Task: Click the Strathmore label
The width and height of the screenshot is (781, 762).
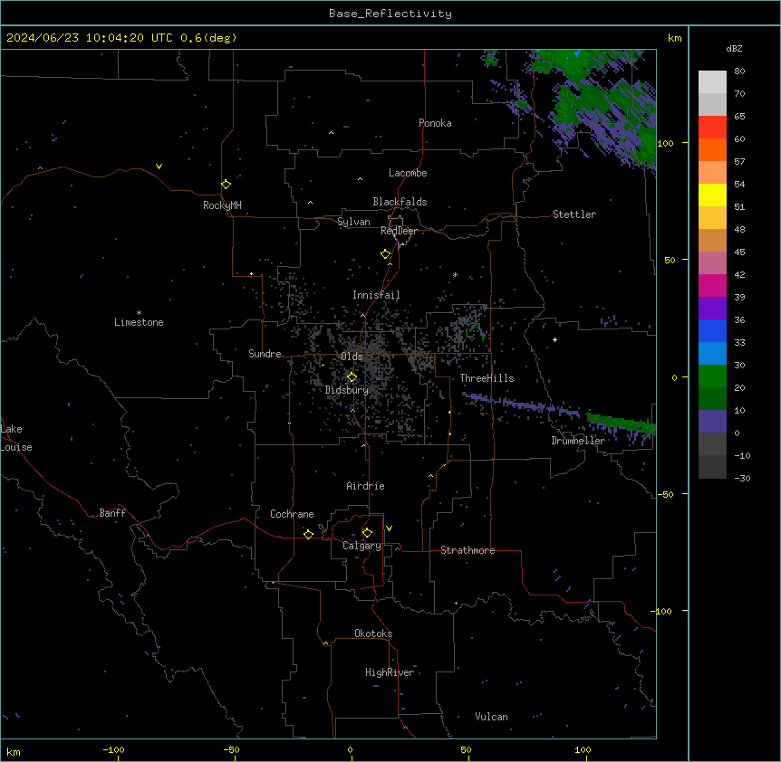Action: pyautogui.click(x=468, y=550)
